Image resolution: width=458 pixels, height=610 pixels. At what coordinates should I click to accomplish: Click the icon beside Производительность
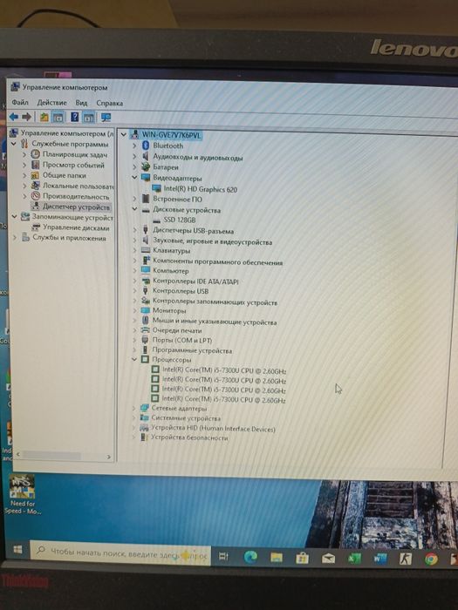[36, 196]
